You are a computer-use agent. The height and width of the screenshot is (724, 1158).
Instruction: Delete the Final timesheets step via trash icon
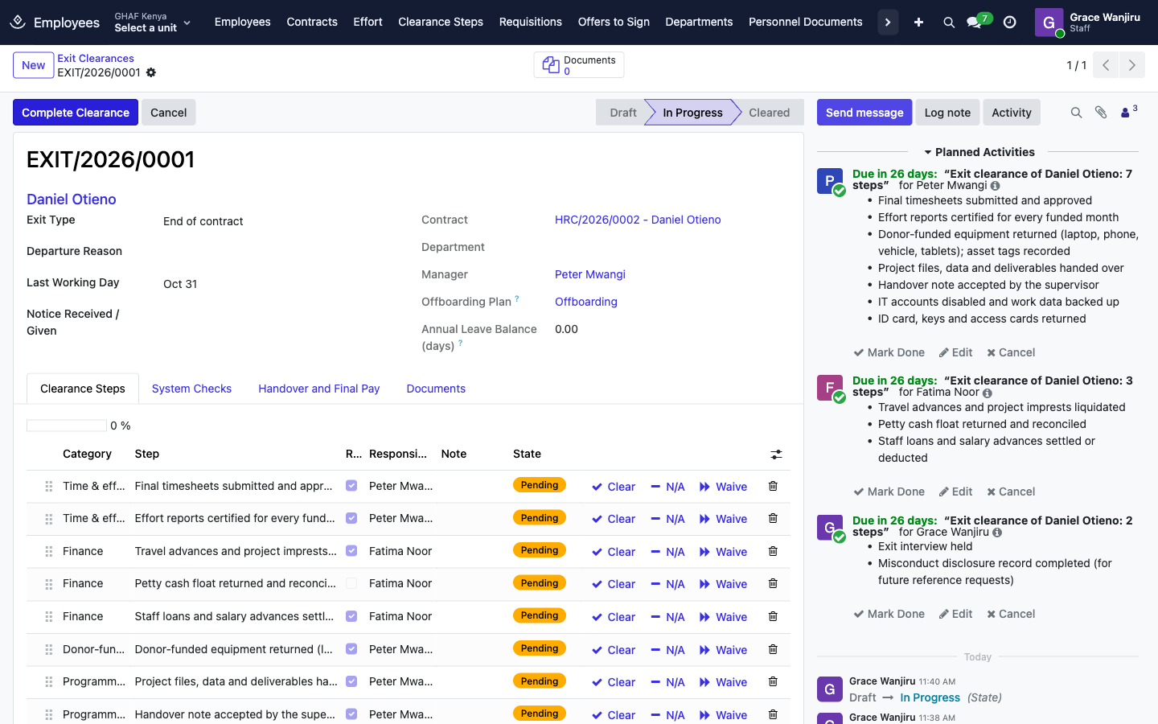773,486
